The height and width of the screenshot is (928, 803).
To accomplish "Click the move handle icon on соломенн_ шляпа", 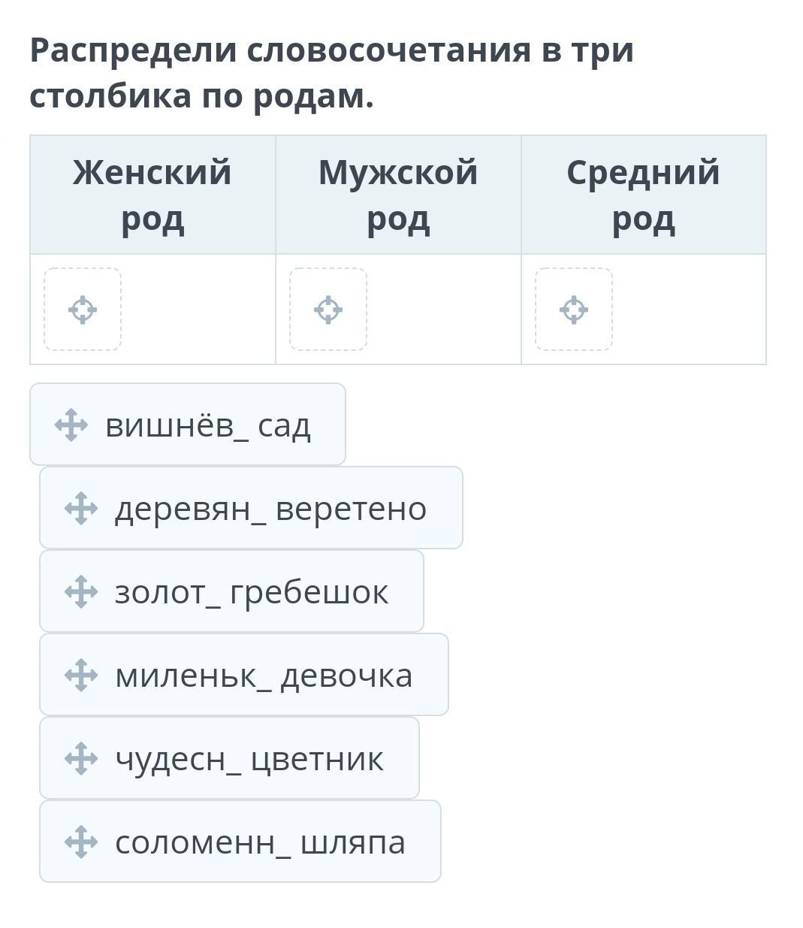I will coord(81,842).
